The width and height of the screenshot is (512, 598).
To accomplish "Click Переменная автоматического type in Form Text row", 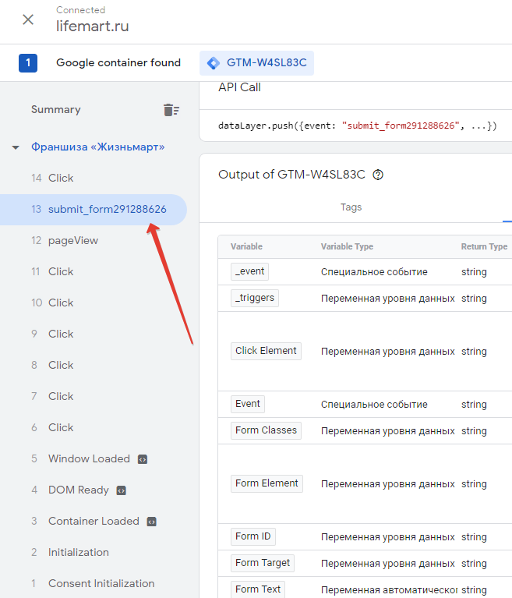I will click(x=389, y=590).
